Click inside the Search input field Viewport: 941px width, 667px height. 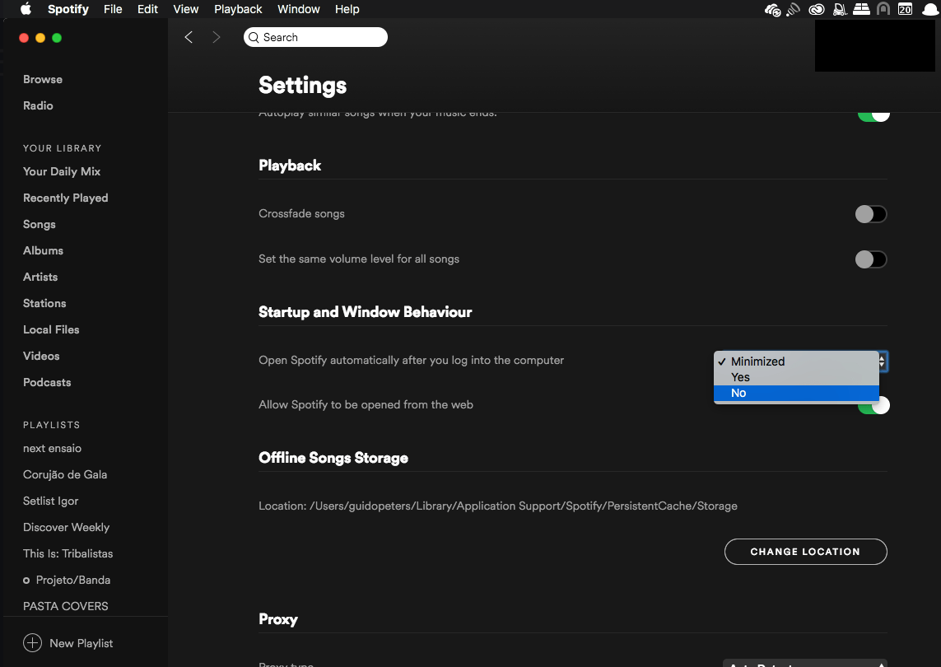321,37
